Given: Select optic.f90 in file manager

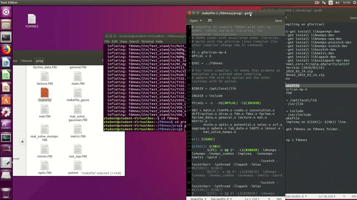Looking at the screenshot, I should tap(45, 167).
